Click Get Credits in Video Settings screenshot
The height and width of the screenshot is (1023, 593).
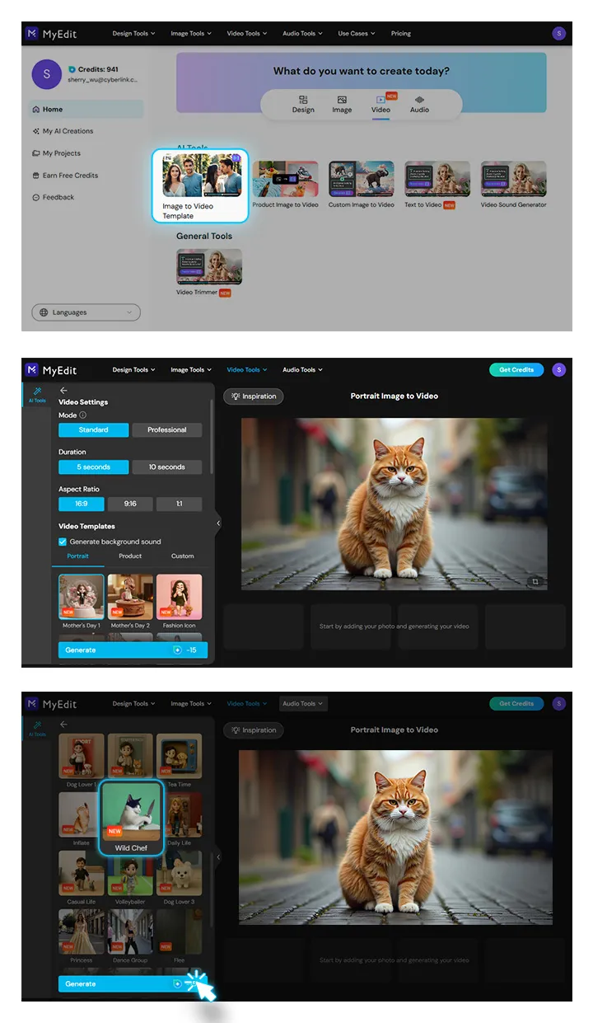point(516,370)
